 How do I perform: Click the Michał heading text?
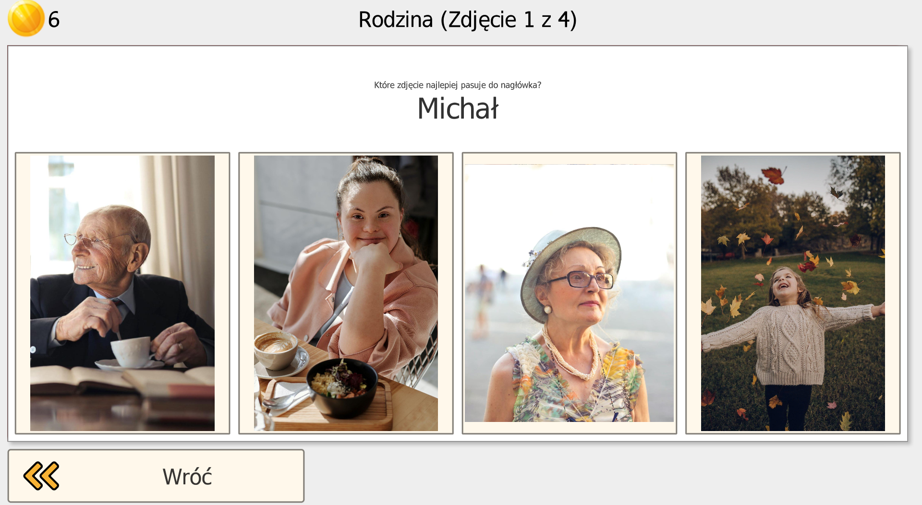click(x=458, y=108)
